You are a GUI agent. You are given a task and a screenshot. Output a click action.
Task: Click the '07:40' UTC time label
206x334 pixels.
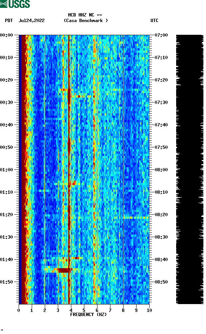point(161,125)
